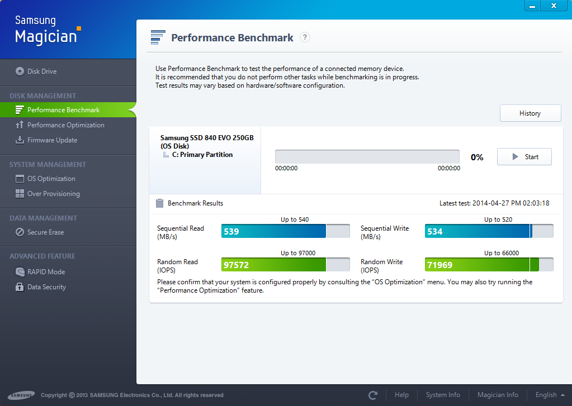This screenshot has width=572, height=406.
Task: Open Help from the footer
Action: 401,395
